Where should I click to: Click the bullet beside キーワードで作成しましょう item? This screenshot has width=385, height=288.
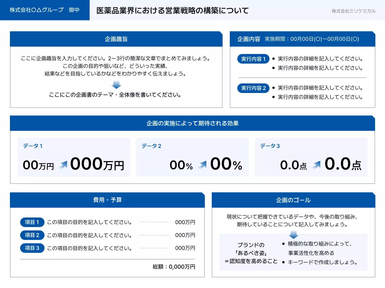click(x=283, y=262)
